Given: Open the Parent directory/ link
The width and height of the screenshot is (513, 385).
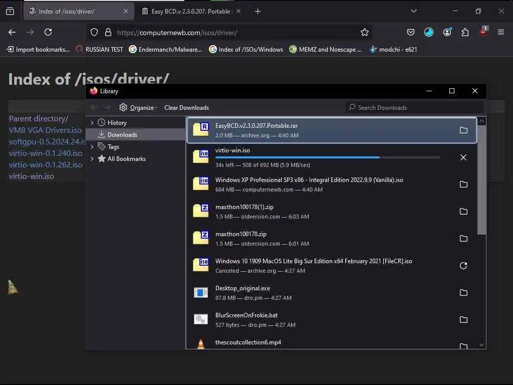Looking at the screenshot, I should coord(39,118).
